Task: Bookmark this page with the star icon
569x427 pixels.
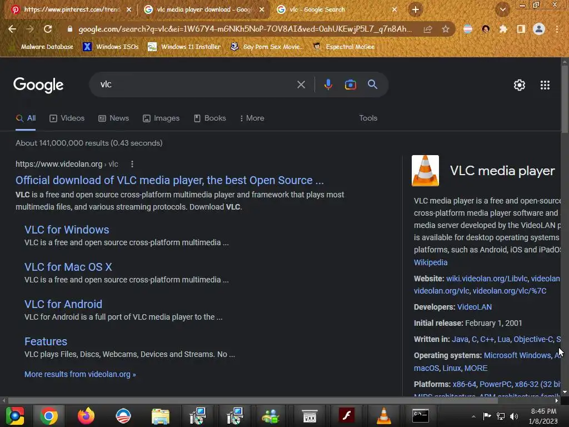Action: 446,29
